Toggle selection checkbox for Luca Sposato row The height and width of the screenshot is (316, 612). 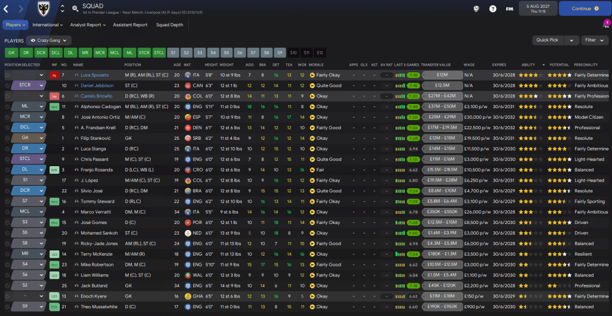7,75
